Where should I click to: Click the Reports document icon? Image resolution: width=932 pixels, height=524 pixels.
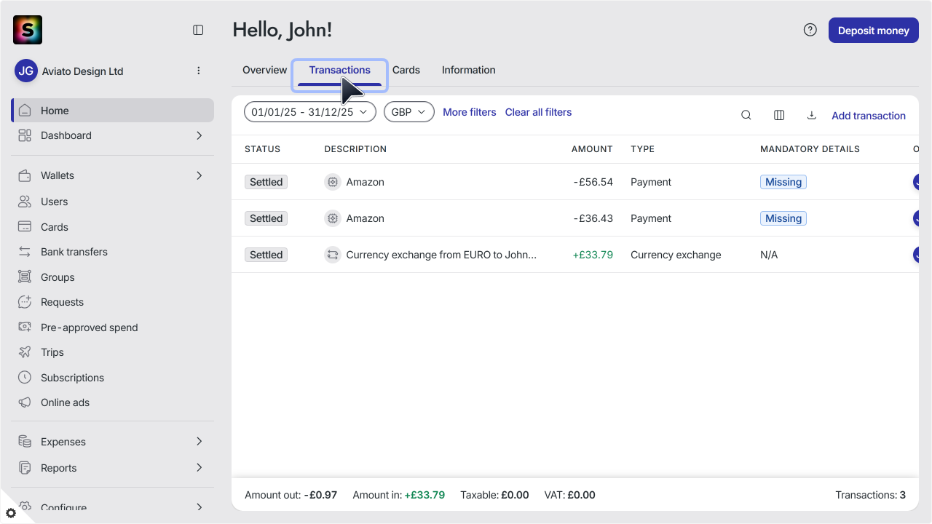[25, 468]
